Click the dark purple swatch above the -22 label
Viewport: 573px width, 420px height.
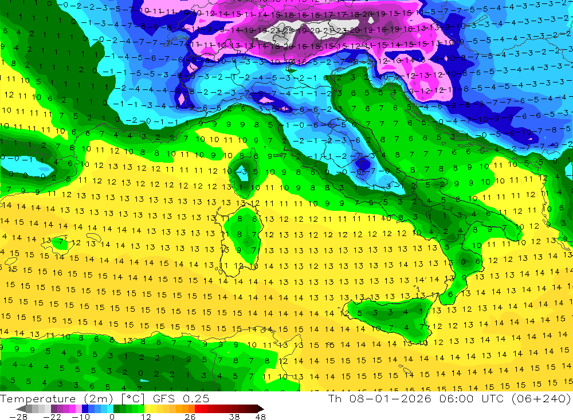pos(54,409)
